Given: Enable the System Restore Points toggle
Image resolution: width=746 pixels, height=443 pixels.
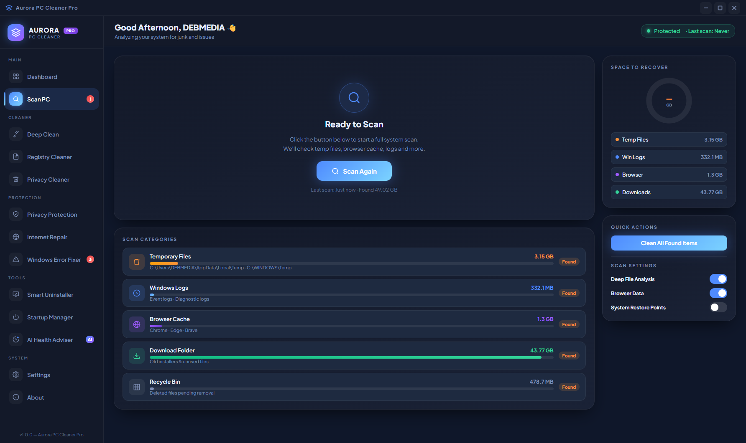Looking at the screenshot, I should pos(718,307).
